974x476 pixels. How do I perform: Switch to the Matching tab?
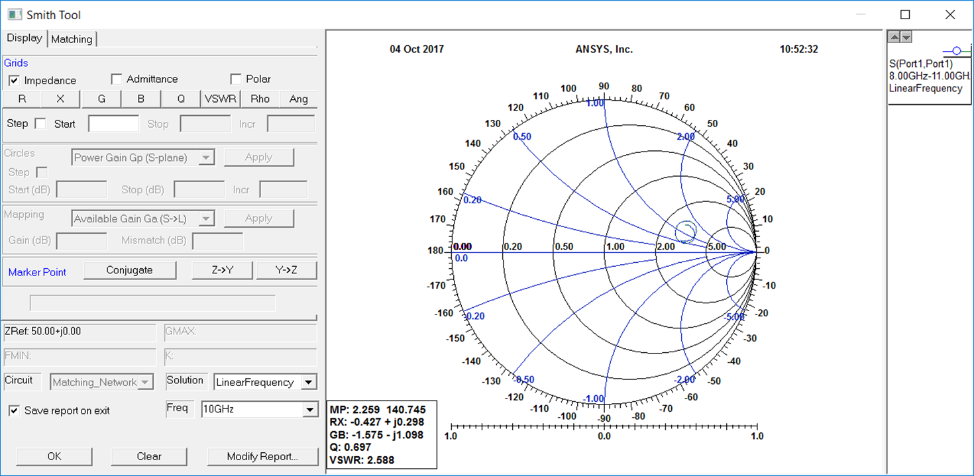tap(72, 38)
